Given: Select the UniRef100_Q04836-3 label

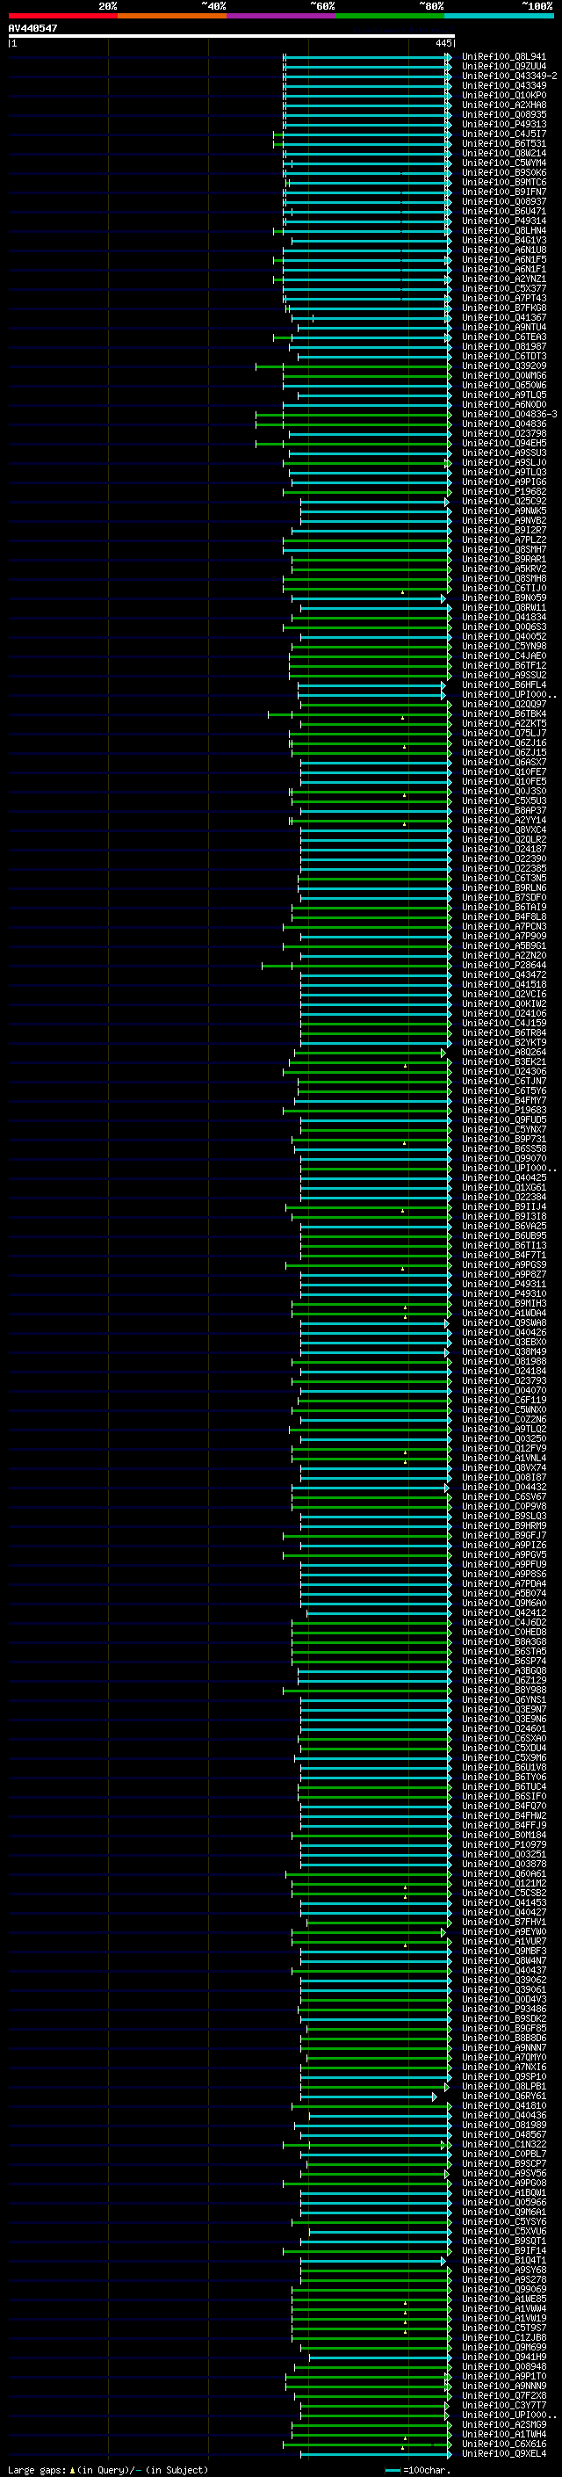Looking at the screenshot, I should (x=509, y=415).
